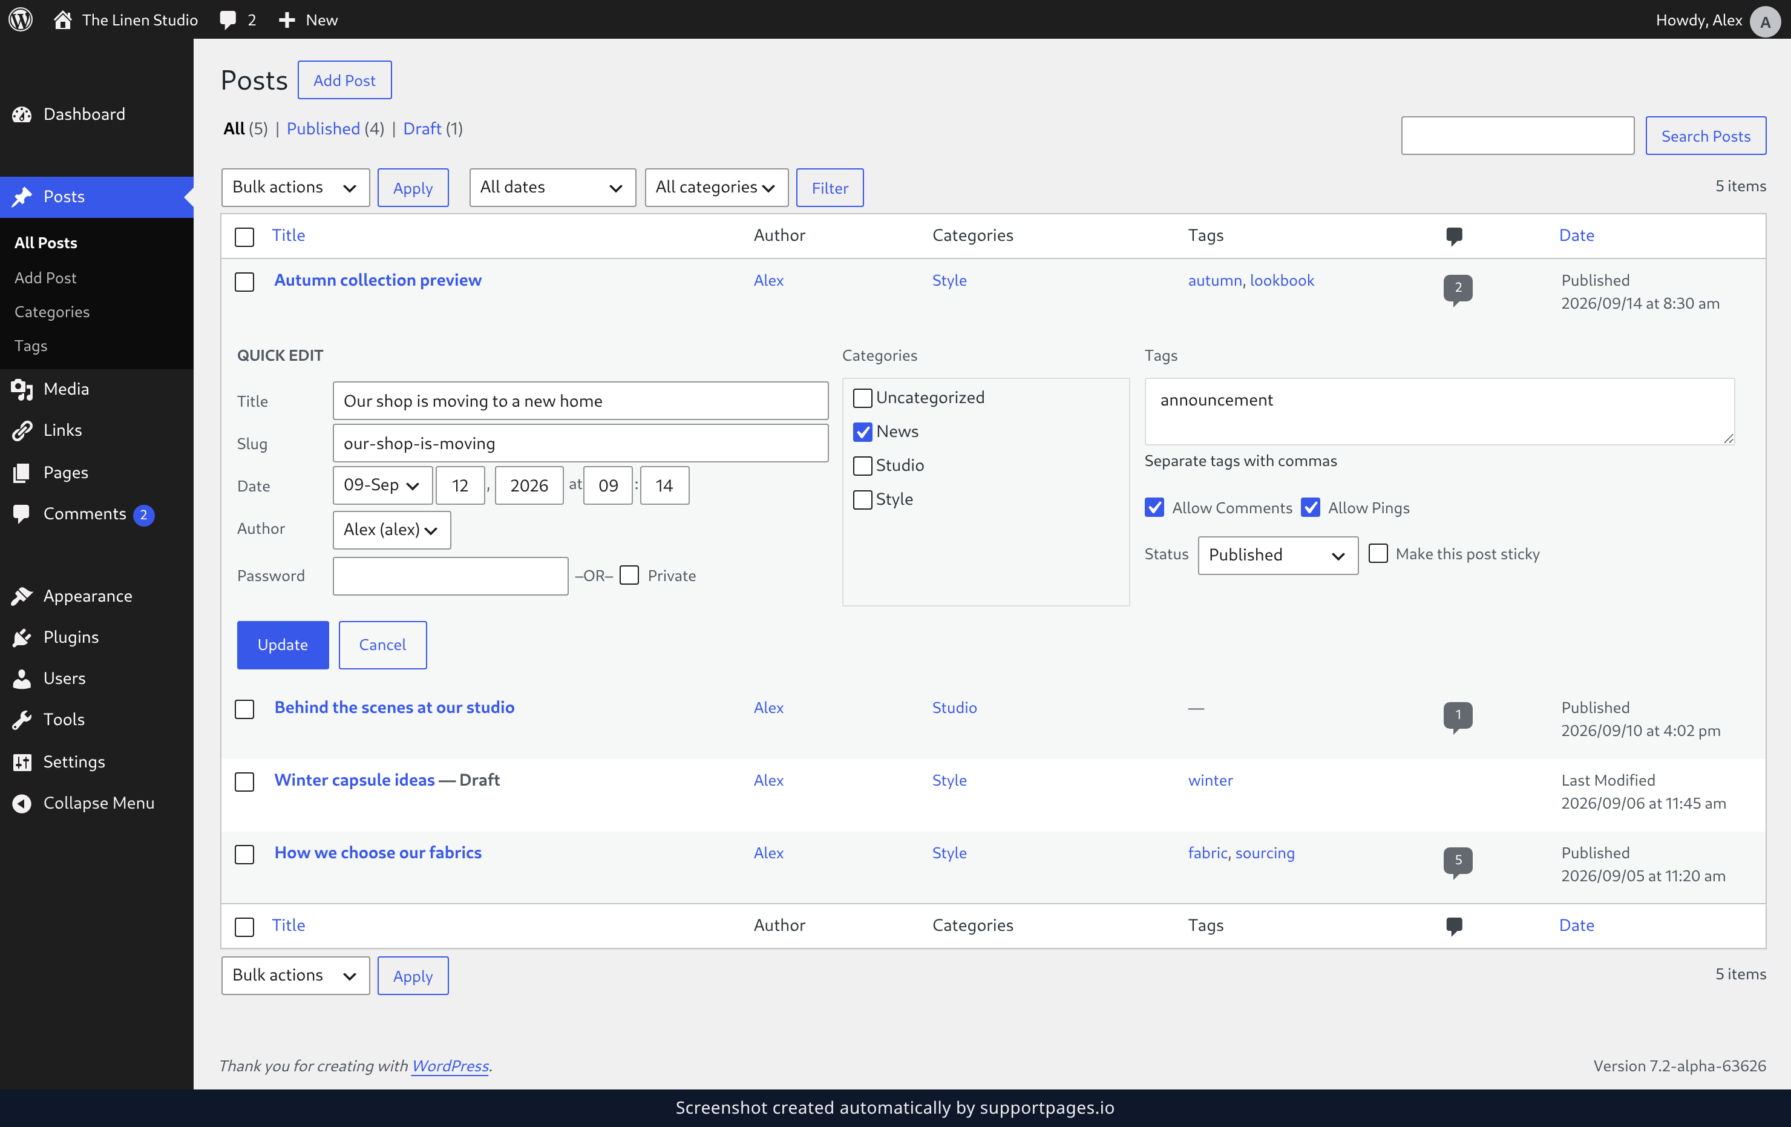
Task: Select the Winter capsule ideas row checkbox
Action: (x=244, y=782)
